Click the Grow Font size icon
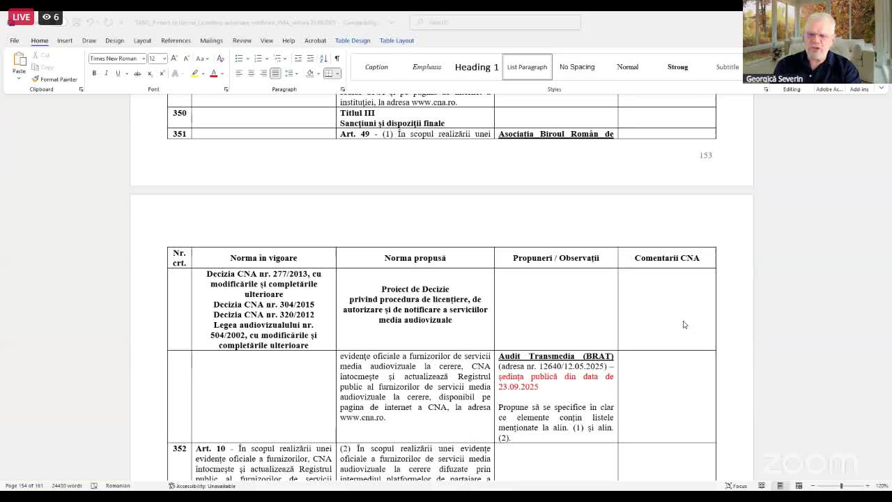The width and height of the screenshot is (892, 502). (174, 59)
